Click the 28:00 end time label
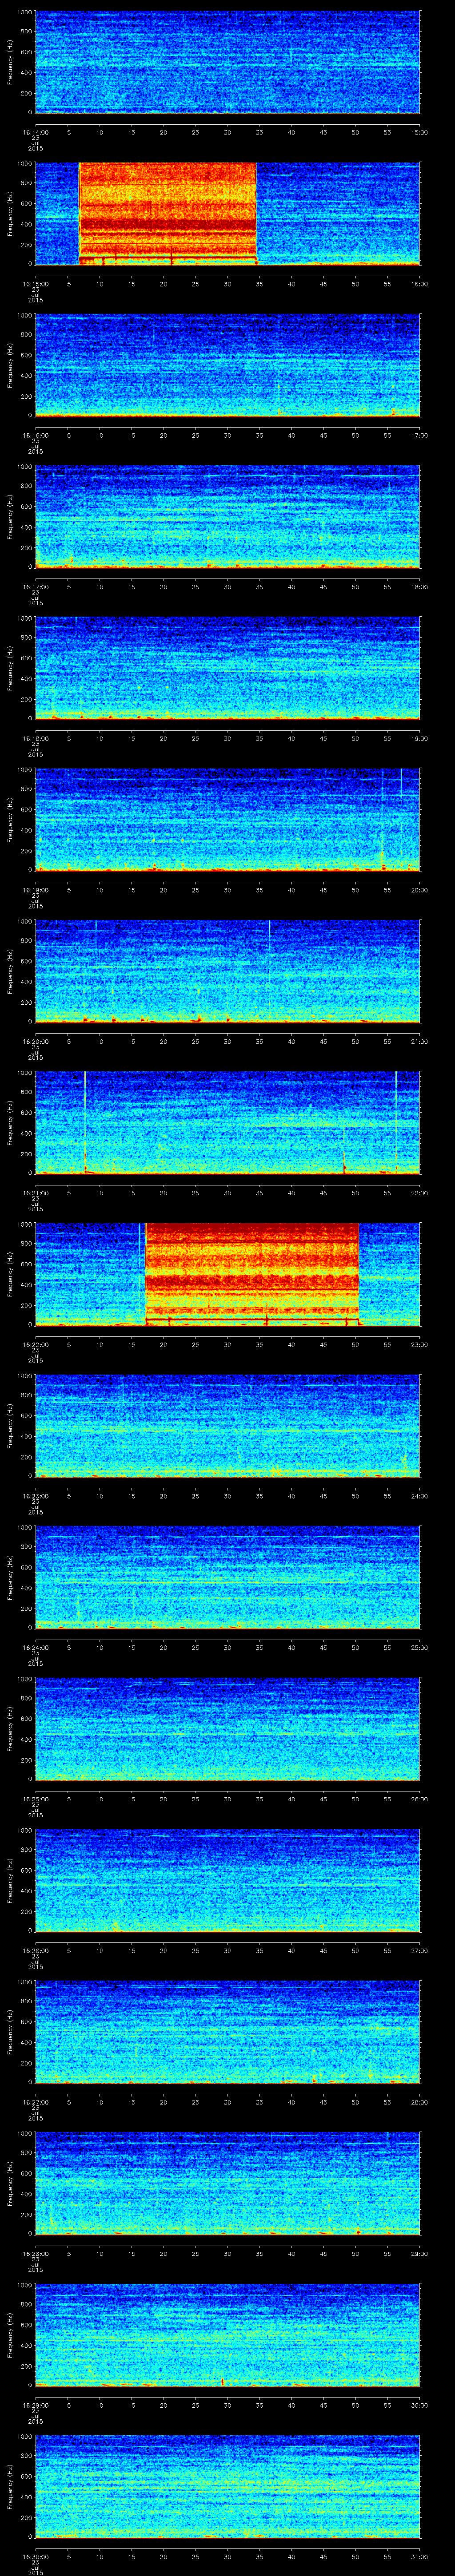This screenshot has width=455, height=2576. click(419, 2101)
